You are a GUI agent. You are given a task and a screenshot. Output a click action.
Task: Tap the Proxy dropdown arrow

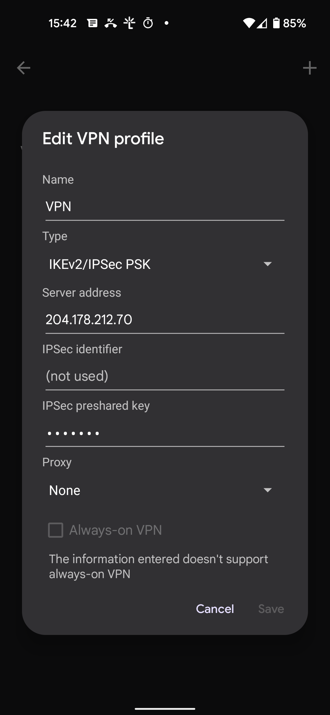pyautogui.click(x=268, y=490)
